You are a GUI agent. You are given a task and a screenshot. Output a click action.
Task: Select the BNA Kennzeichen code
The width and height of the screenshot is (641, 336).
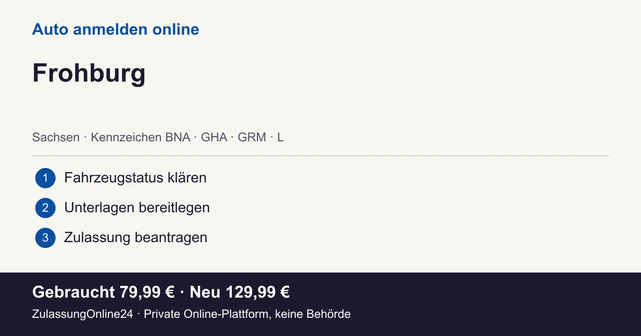178,137
